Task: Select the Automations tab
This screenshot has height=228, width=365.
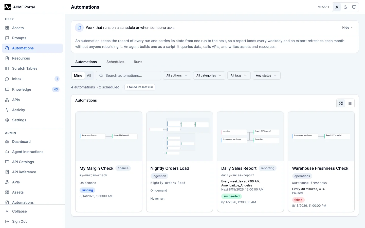Action: coord(86,62)
